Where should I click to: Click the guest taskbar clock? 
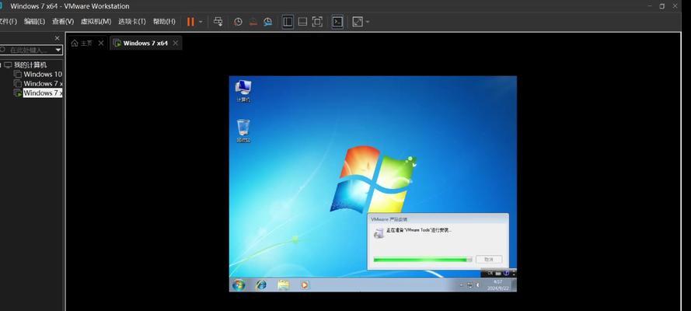coord(497,285)
